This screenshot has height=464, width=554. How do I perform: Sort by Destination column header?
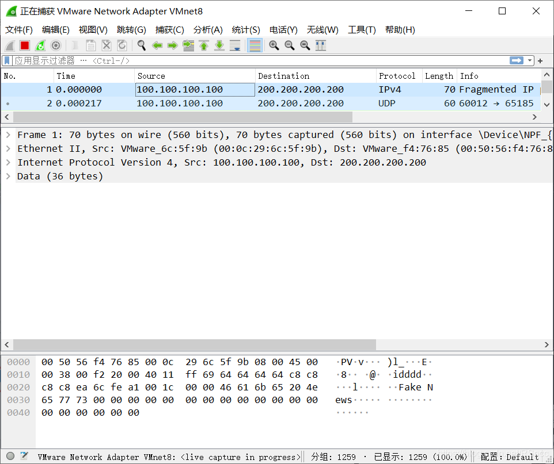coord(316,76)
